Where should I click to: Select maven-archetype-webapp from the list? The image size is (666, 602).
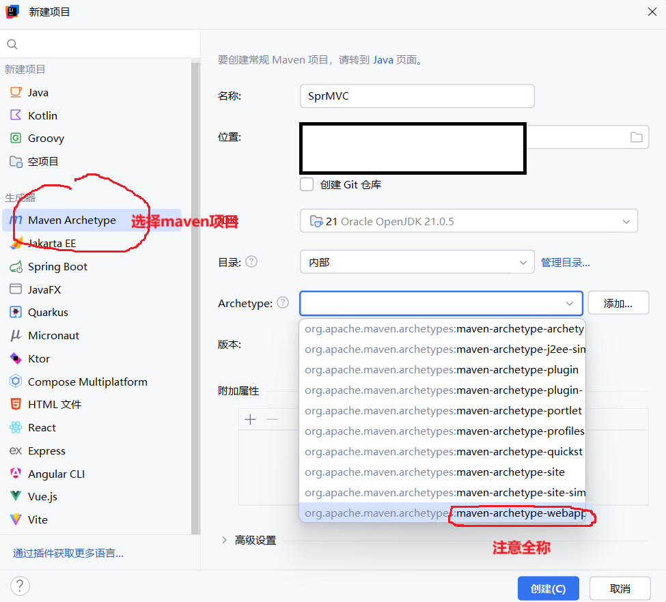442,513
